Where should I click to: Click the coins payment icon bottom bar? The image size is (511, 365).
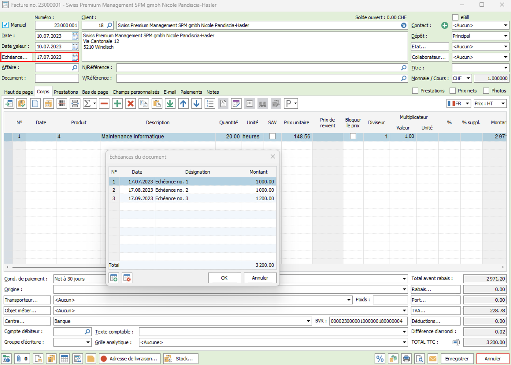pos(393,359)
